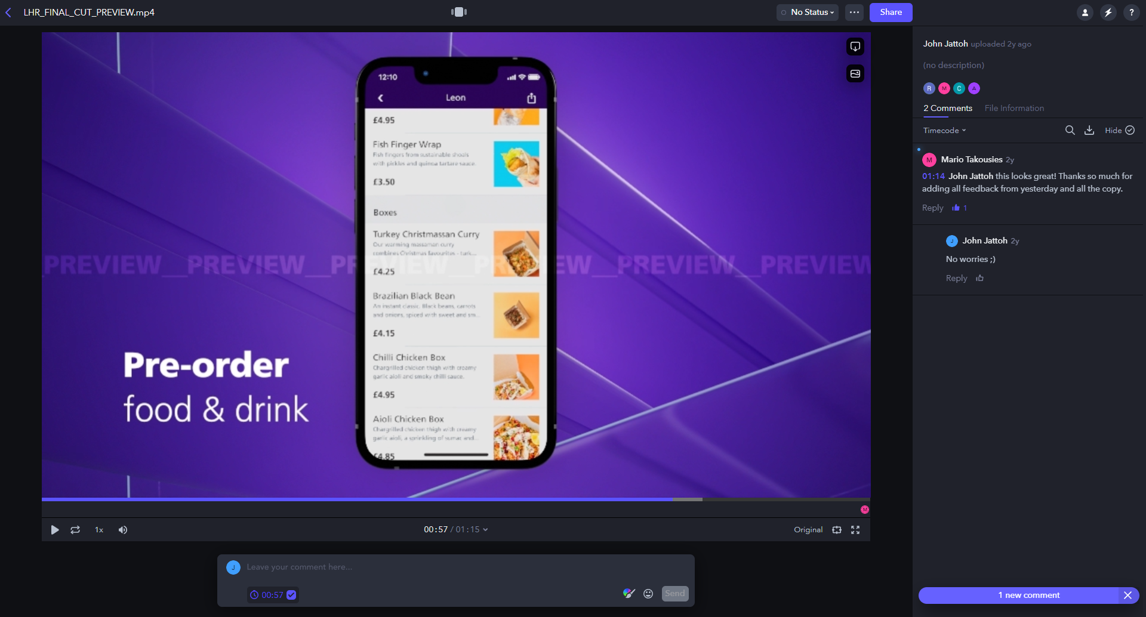The height and width of the screenshot is (617, 1146).
Task: Mute the video volume
Action: [123, 530]
